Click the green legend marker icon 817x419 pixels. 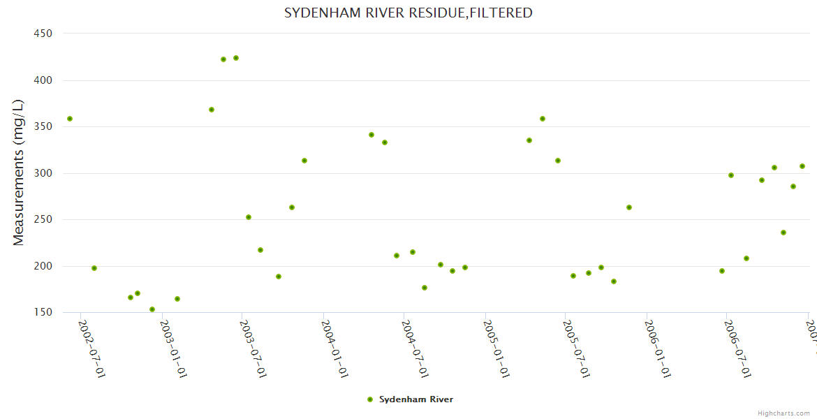[370, 399]
